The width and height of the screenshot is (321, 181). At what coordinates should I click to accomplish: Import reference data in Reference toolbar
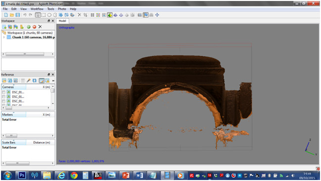[x=4, y=80]
